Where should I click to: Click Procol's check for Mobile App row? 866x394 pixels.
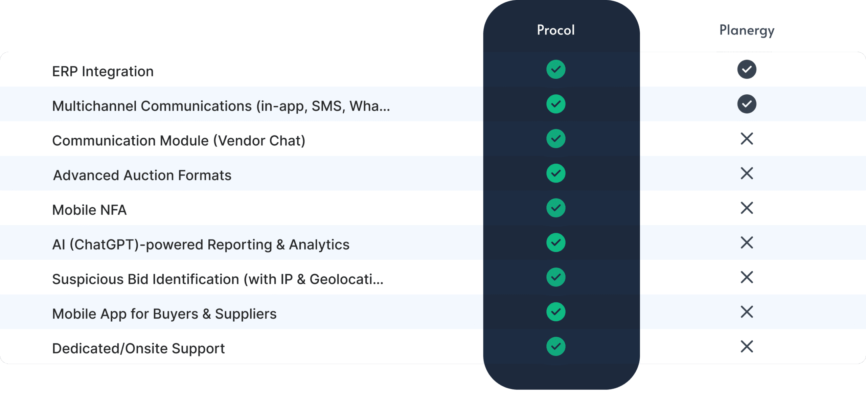(555, 312)
